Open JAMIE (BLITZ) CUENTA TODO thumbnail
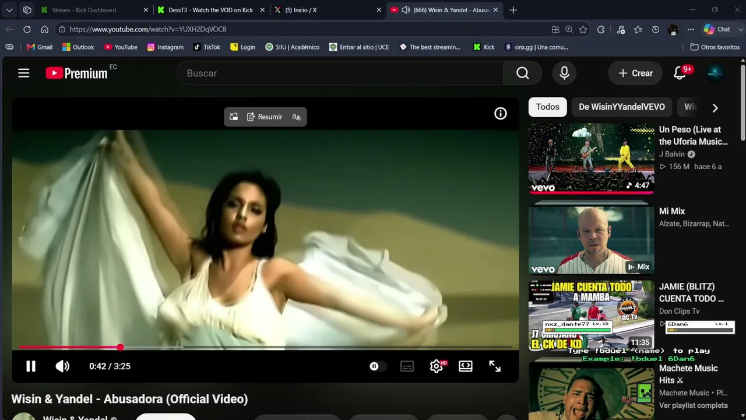The image size is (746, 420). [x=591, y=316]
